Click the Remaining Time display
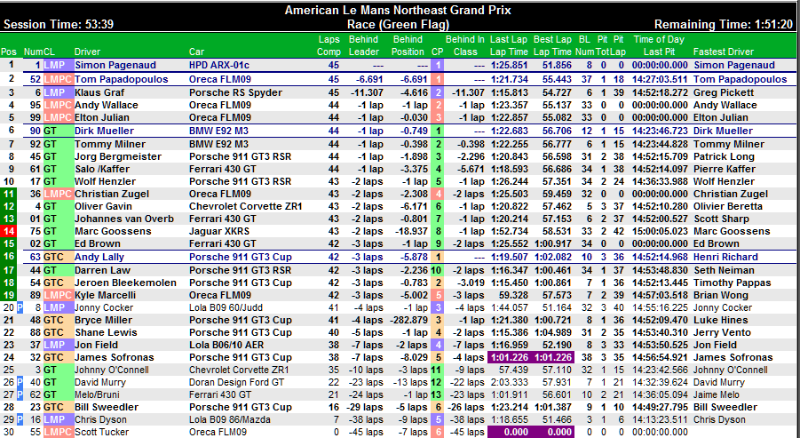The height and width of the screenshot is (438, 800). pyautogui.click(x=723, y=24)
